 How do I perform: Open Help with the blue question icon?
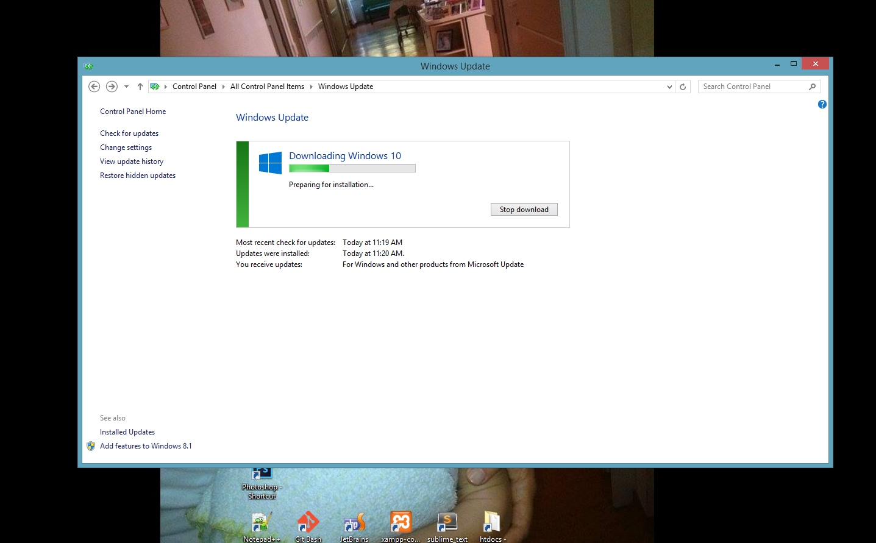click(x=822, y=104)
